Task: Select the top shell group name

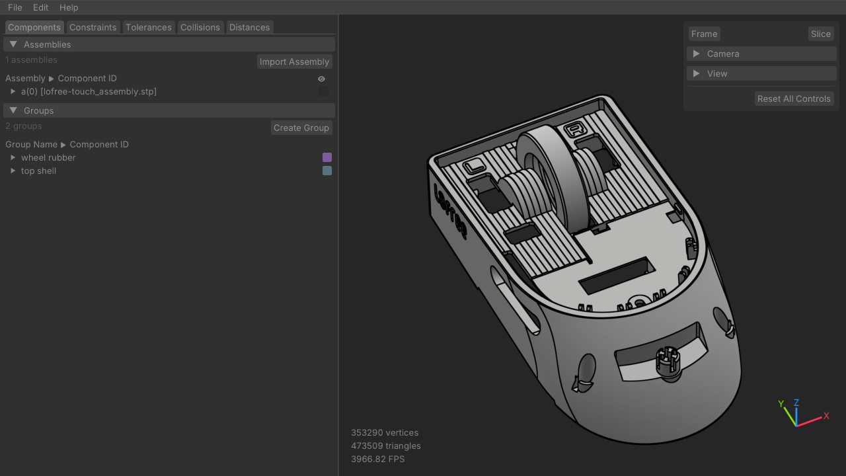Action: 38,171
